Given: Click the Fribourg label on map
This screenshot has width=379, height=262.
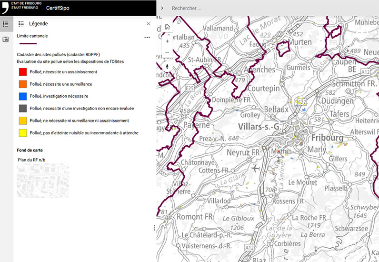Looking at the screenshot, I should point(327,138).
